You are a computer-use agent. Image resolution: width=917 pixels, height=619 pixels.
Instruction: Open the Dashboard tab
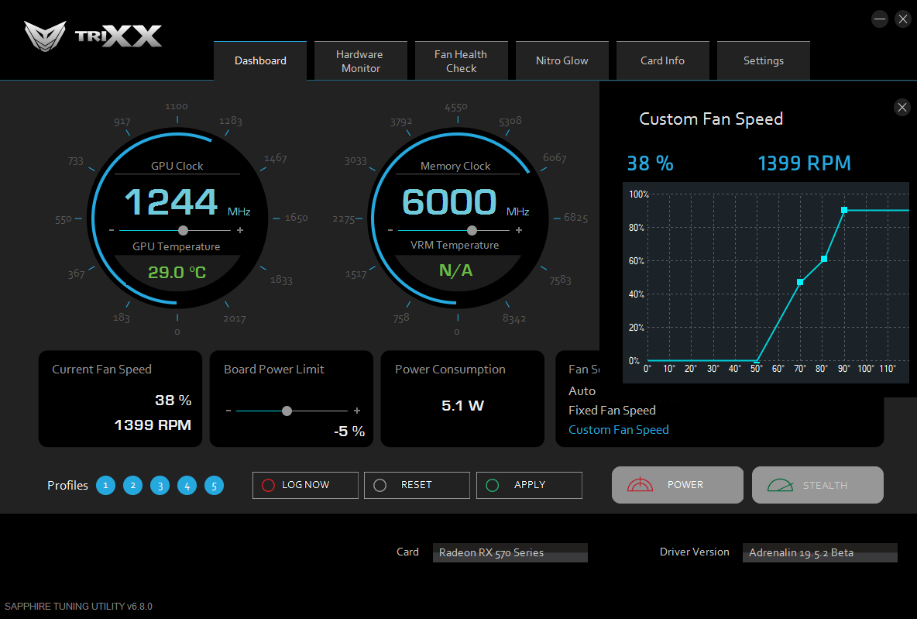tap(260, 61)
